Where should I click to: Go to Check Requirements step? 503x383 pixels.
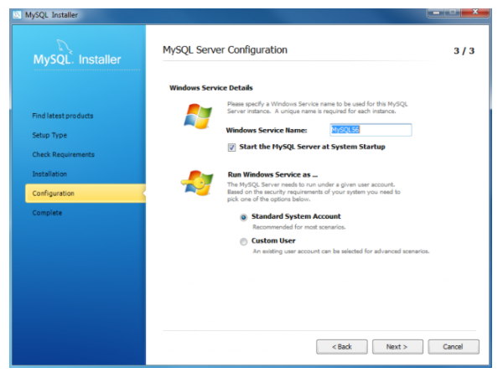(x=63, y=154)
